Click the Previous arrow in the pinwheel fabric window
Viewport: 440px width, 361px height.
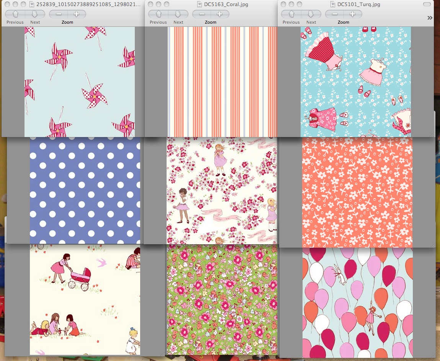(15, 14)
